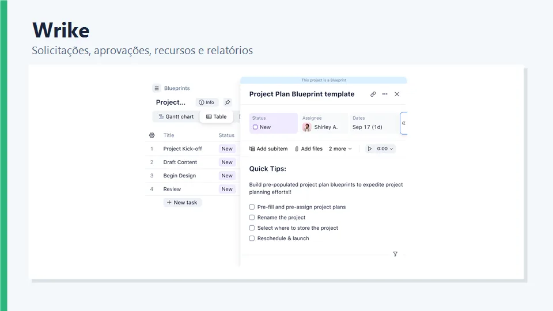Add a New task

click(183, 202)
